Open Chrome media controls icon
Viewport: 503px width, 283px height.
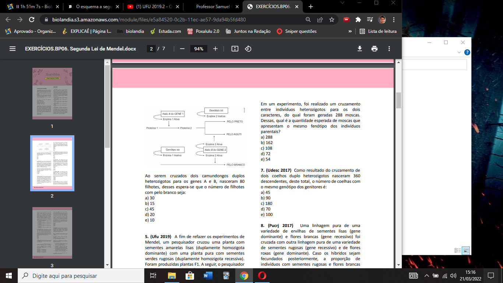click(x=370, y=20)
